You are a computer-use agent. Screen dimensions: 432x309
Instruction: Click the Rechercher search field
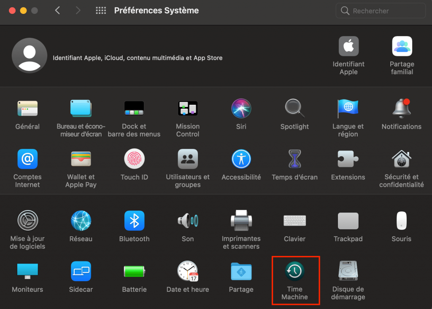click(x=381, y=11)
